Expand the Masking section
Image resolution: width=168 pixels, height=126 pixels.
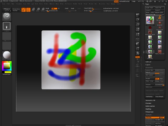coord(149,109)
